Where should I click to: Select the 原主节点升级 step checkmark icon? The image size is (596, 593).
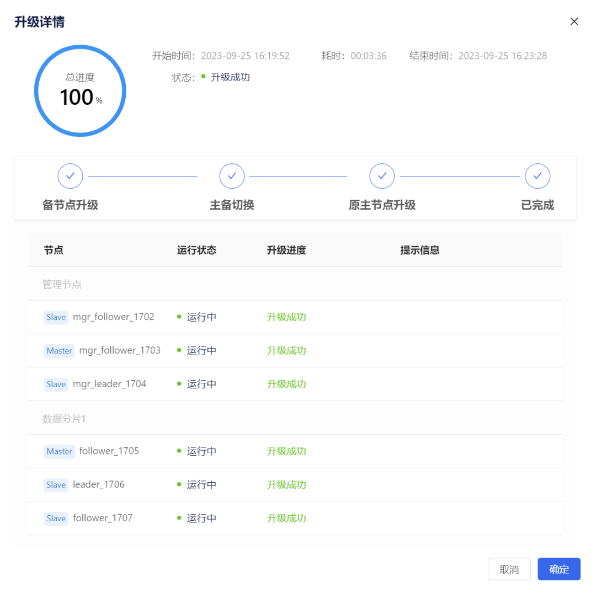tap(382, 176)
